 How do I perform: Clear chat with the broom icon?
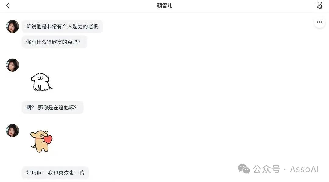click(x=319, y=5)
